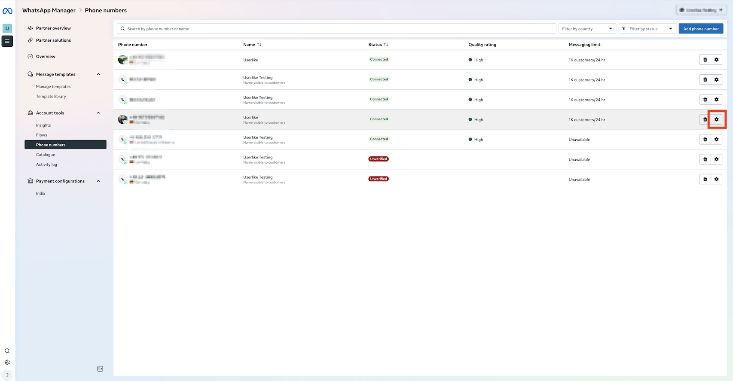
Task: Open the Filter by country dropdown
Action: [x=587, y=29]
